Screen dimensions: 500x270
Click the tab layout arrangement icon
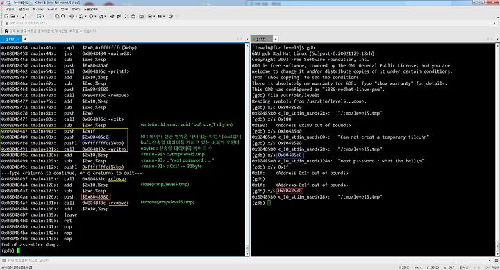160,16
